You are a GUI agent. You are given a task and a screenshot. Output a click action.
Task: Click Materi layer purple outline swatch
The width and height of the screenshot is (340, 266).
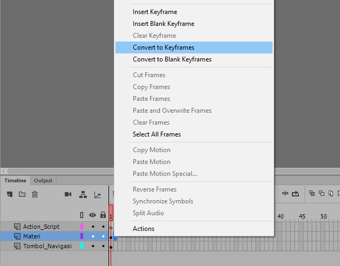click(81, 236)
